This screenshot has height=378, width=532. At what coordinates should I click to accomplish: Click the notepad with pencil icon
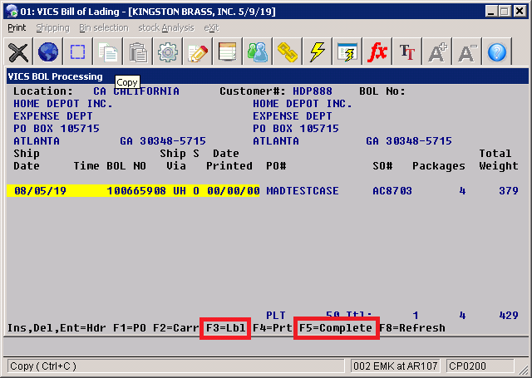(x=198, y=52)
